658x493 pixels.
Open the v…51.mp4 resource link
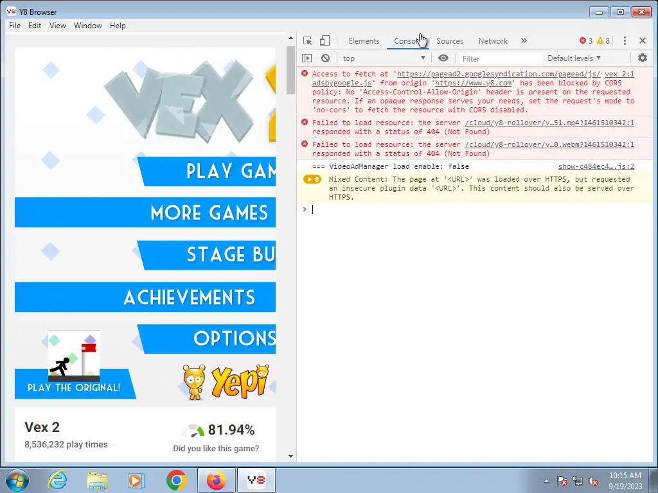(x=549, y=123)
